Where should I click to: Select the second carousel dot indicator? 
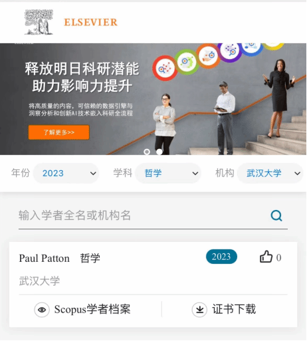[x=159, y=152]
